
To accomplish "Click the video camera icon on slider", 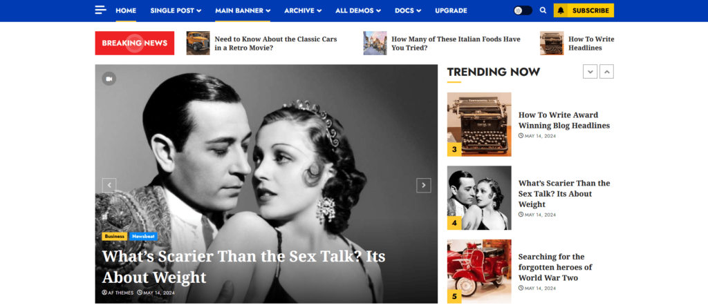I will coord(109,79).
